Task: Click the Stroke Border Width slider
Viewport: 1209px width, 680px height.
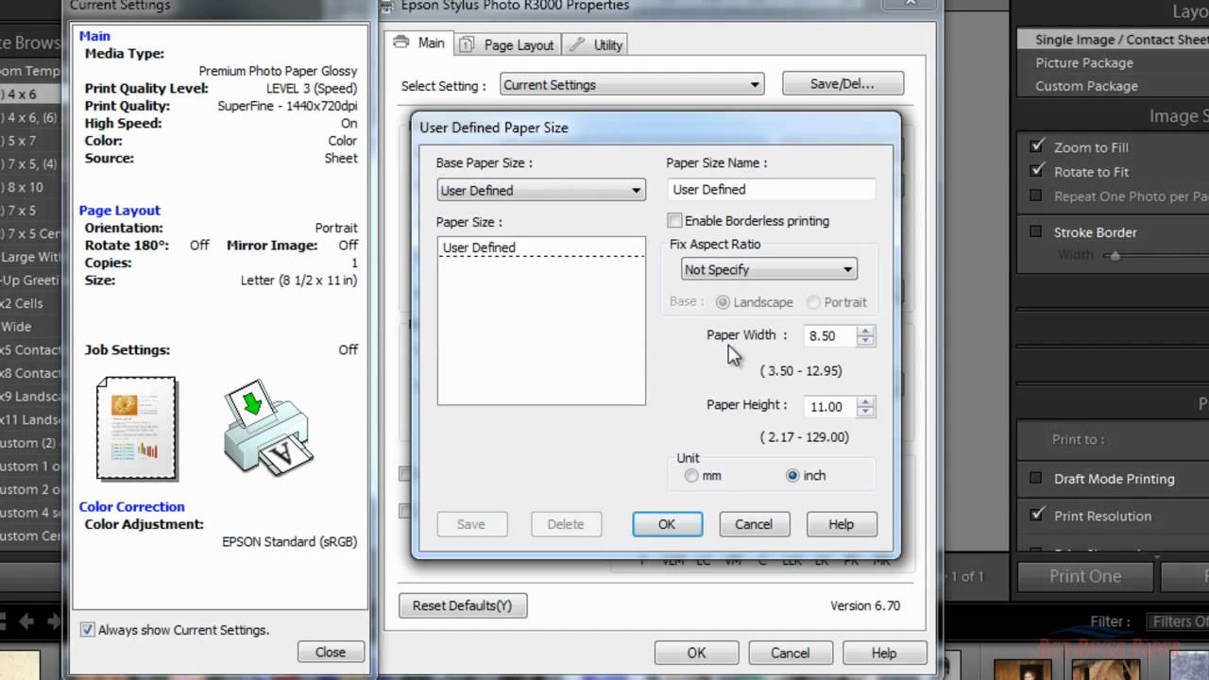Action: tap(1115, 255)
